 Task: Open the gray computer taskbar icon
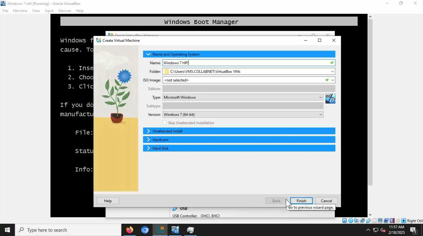click(190, 230)
